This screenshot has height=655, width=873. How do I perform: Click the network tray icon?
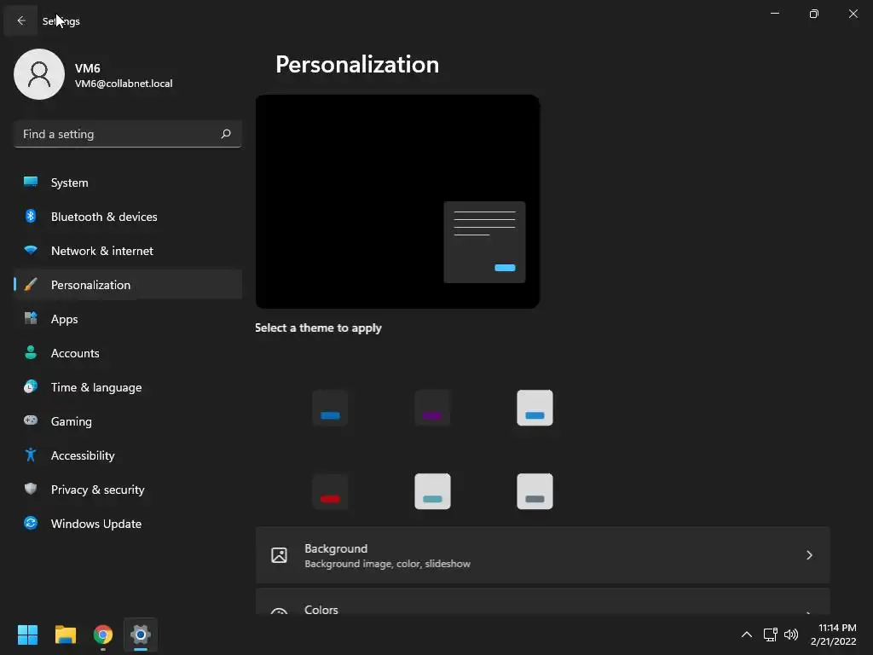pos(770,635)
